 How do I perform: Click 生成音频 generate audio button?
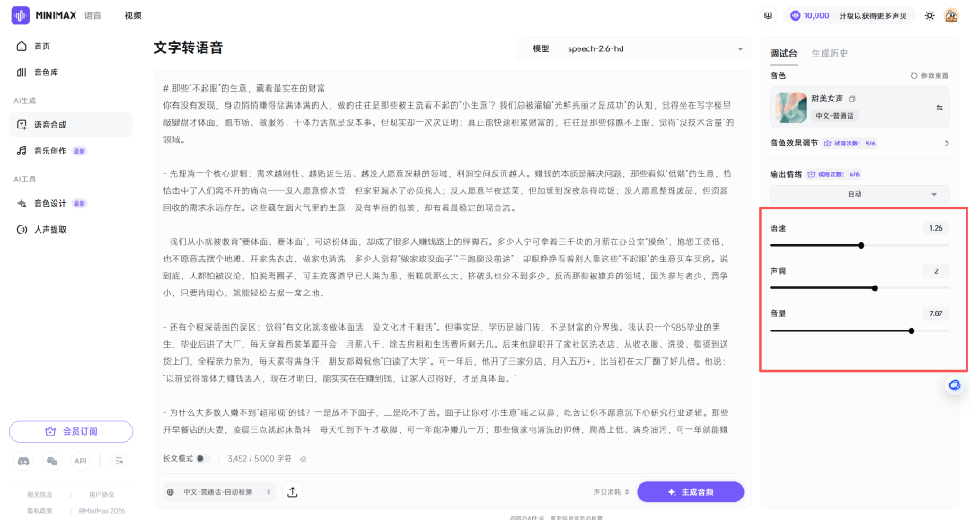[x=691, y=492]
